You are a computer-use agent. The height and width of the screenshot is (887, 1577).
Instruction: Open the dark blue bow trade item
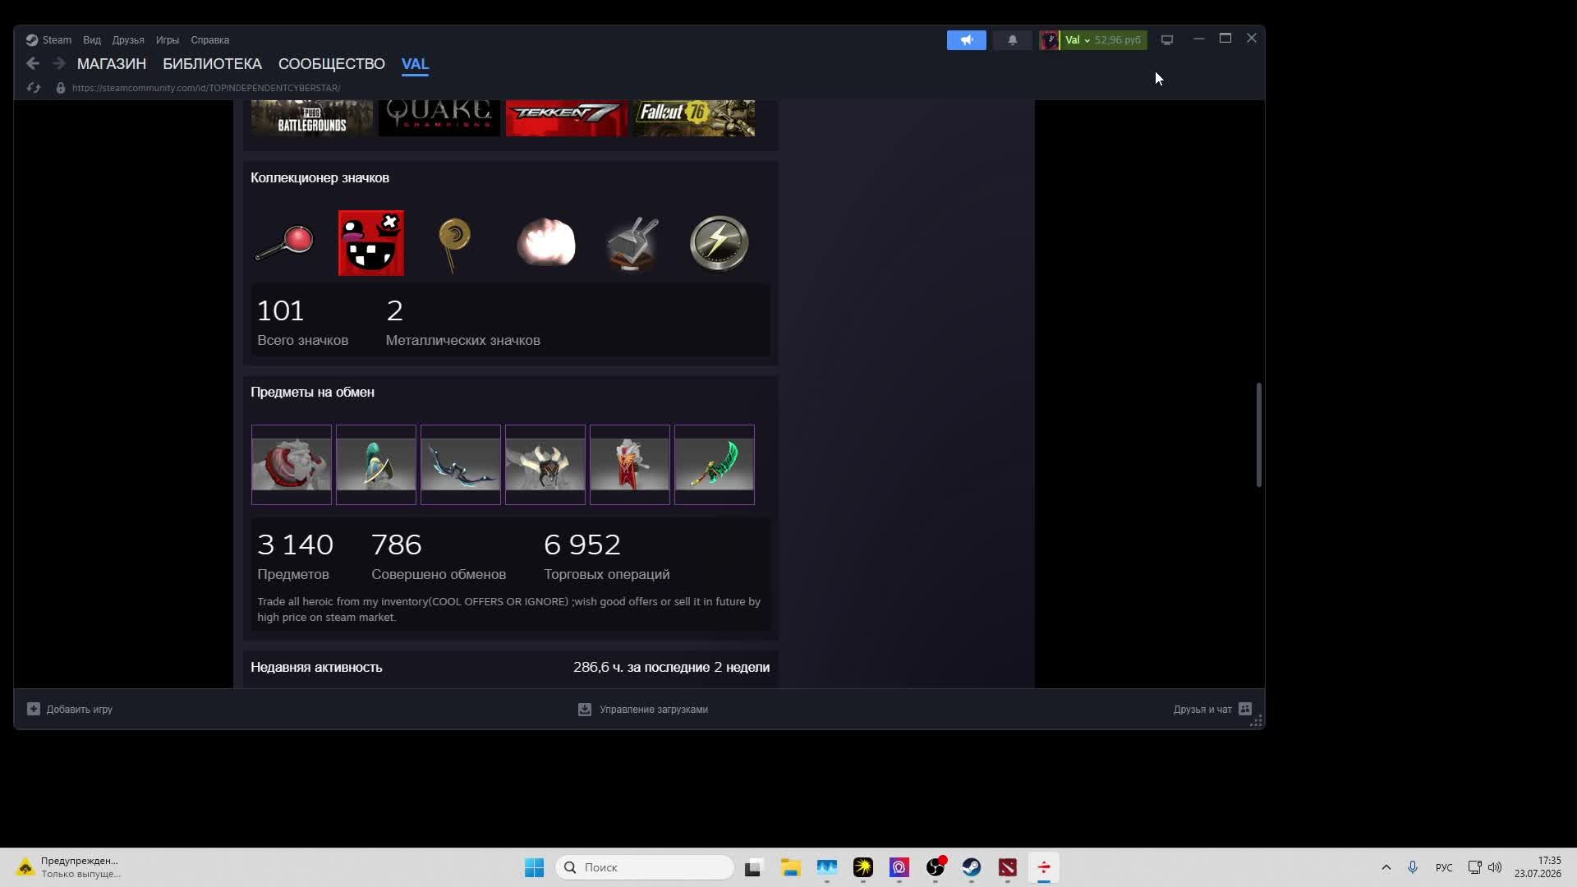pos(461,465)
